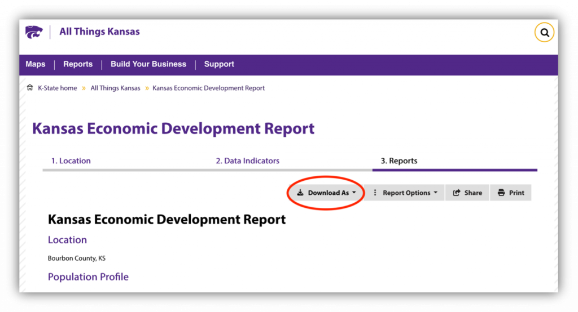The width and height of the screenshot is (578, 312).
Task: Click the Print button
Action: click(511, 193)
